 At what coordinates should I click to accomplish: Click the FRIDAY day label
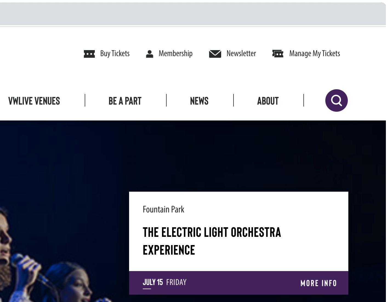coord(176,282)
